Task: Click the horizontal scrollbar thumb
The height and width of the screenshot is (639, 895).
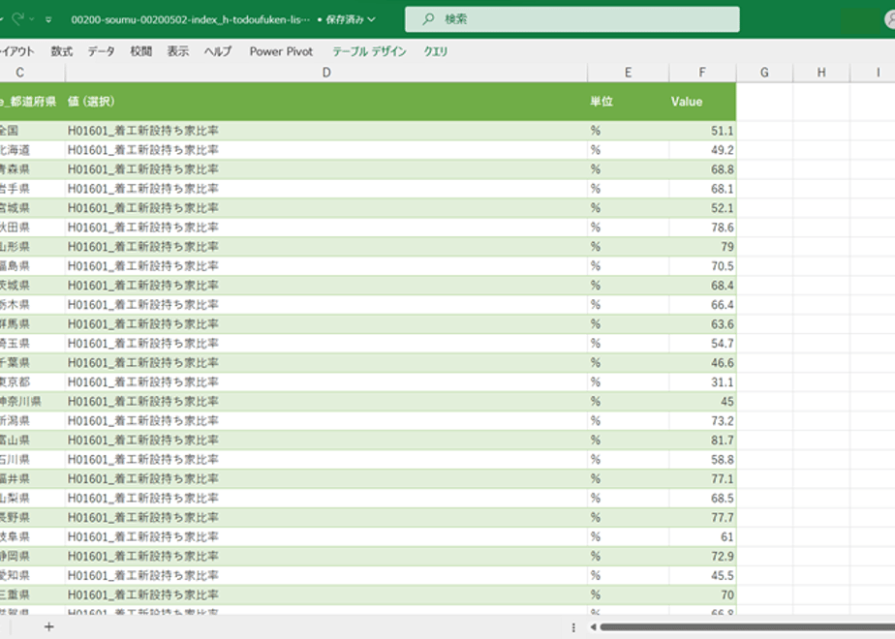Action: click(747, 627)
